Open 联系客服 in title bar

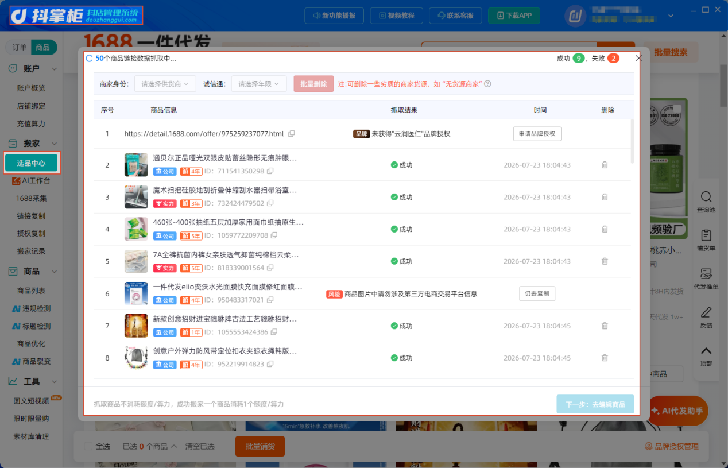coord(455,16)
